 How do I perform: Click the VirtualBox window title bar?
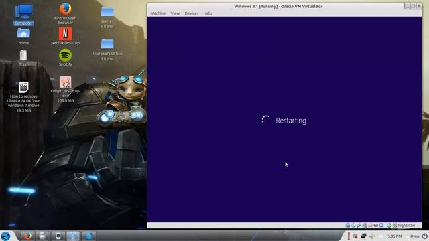pyautogui.click(x=278, y=6)
